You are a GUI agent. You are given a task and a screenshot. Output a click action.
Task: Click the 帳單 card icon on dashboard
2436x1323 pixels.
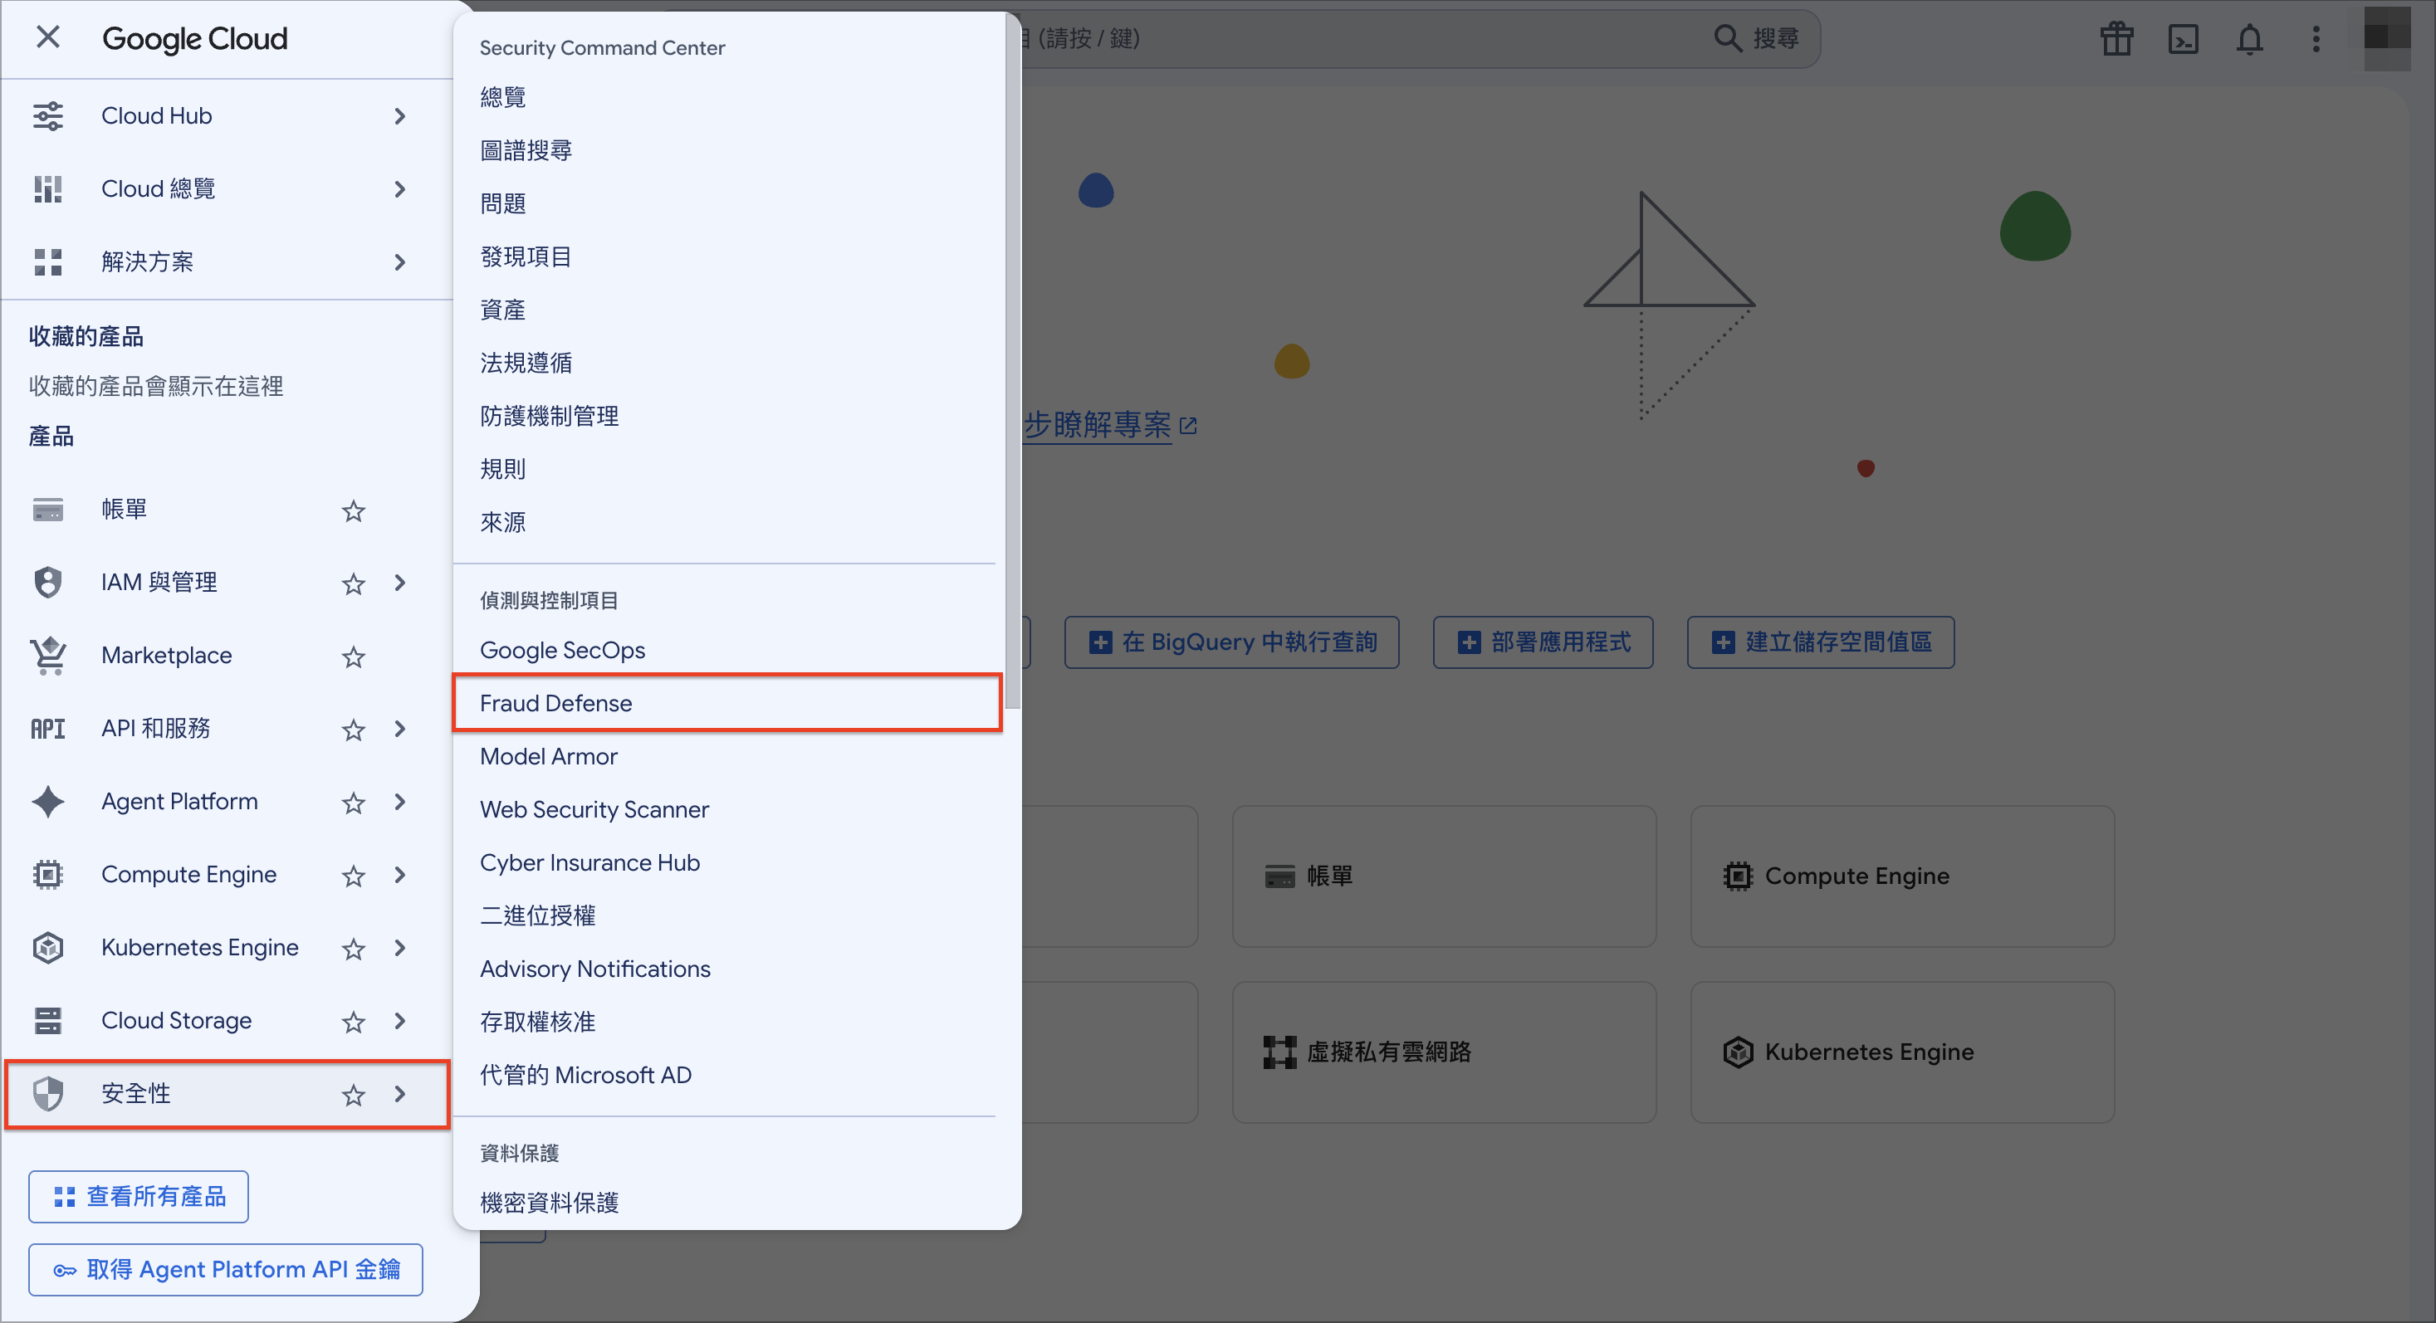[1279, 876]
